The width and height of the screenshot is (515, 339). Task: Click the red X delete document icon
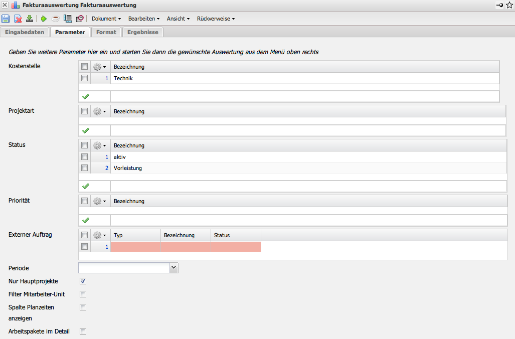[18, 19]
